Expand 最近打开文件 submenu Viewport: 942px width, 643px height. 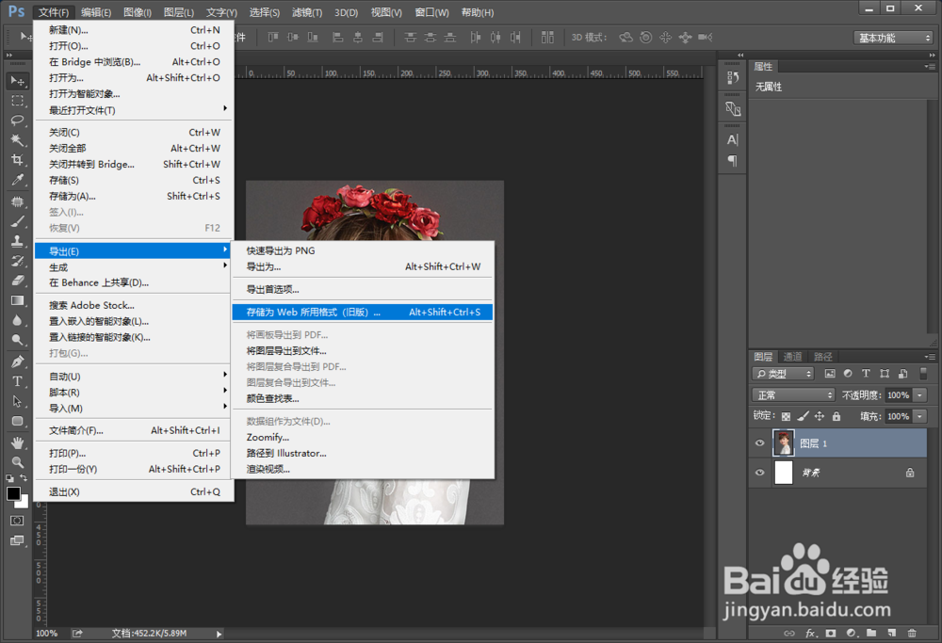coord(134,110)
